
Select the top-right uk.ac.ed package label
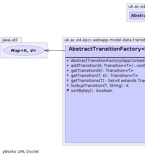(137, 7)
